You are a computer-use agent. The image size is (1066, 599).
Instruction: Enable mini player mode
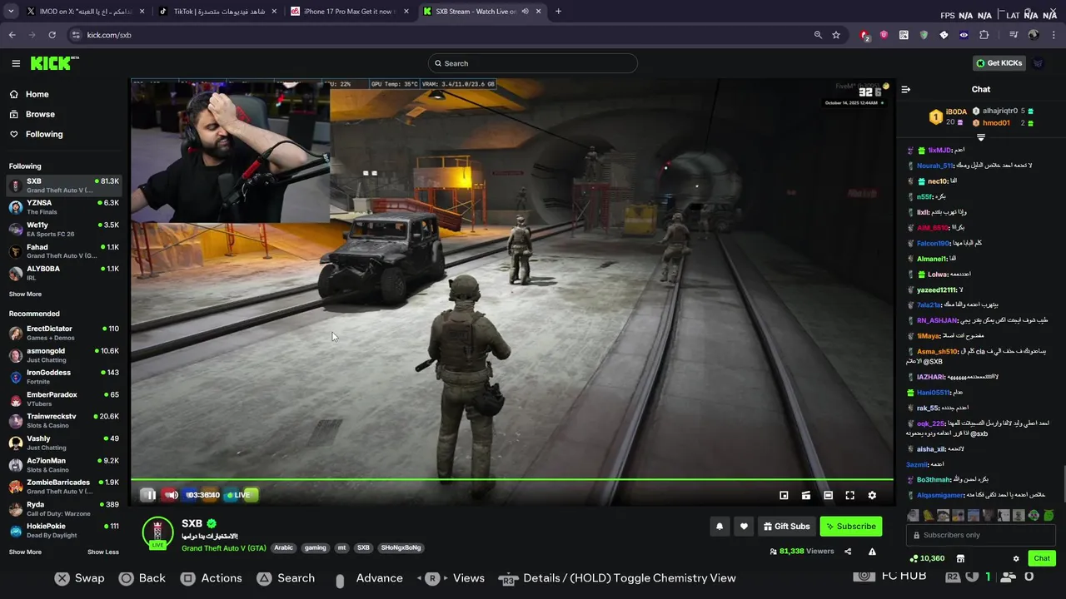point(784,495)
